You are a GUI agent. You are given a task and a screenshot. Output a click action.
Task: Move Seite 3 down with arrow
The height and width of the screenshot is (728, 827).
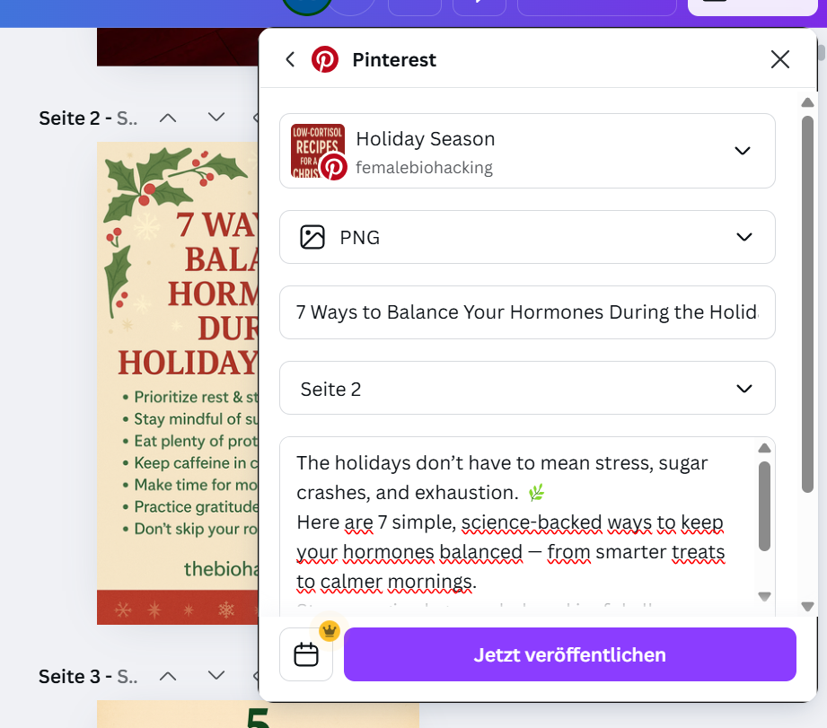(216, 675)
